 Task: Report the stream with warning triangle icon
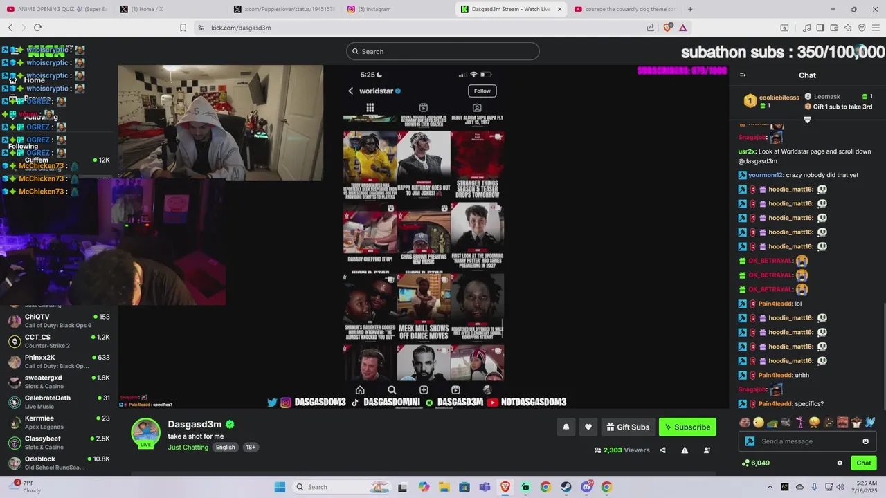tap(685, 450)
